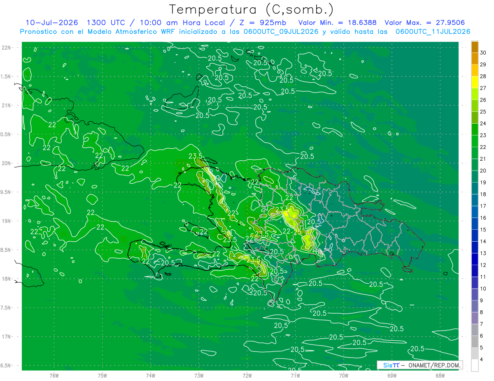The image size is (494, 381).
Task: Click the "70W" longitude axis label
Action: [x=344, y=376]
